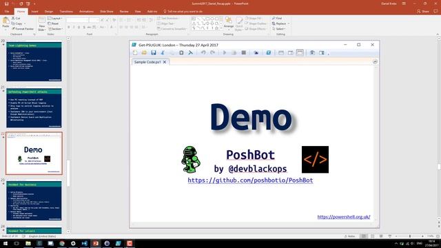Open Windows Start menu
Viewport: 441px width, 248px height.
pos(6,243)
